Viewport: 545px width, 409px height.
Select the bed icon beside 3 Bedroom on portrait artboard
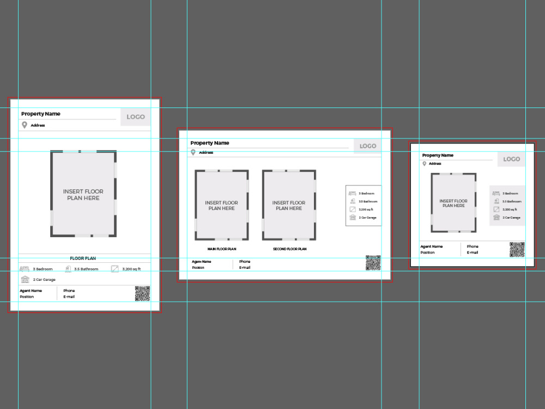coord(25,269)
